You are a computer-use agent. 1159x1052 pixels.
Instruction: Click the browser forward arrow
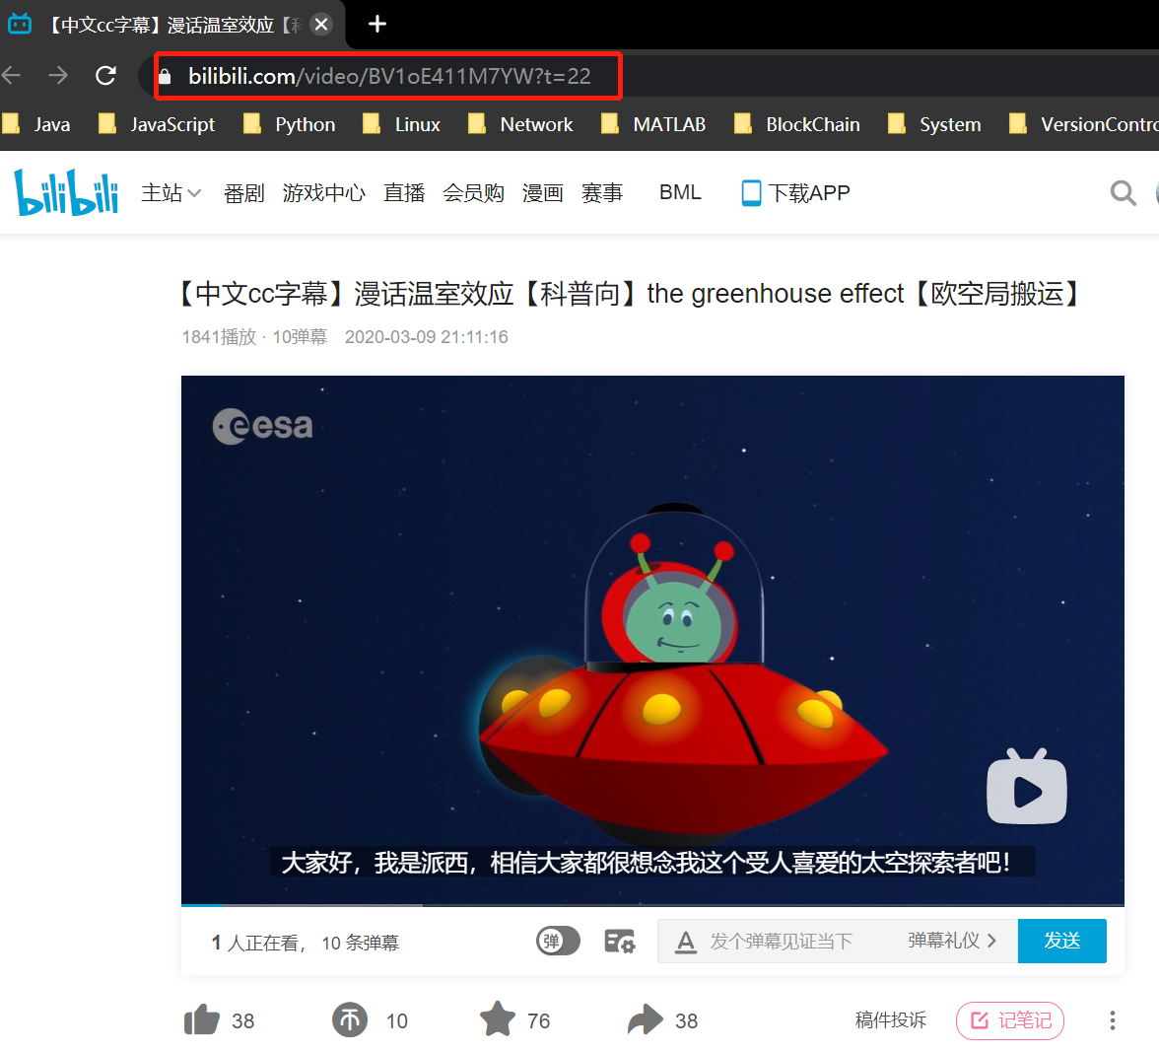point(57,75)
